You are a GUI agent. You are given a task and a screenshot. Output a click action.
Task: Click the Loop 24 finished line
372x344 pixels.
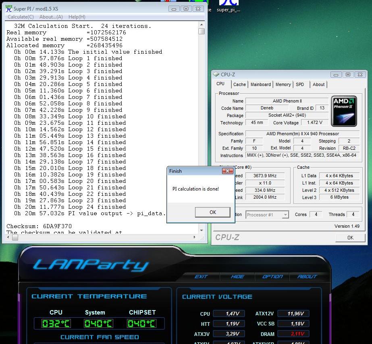coord(70,207)
